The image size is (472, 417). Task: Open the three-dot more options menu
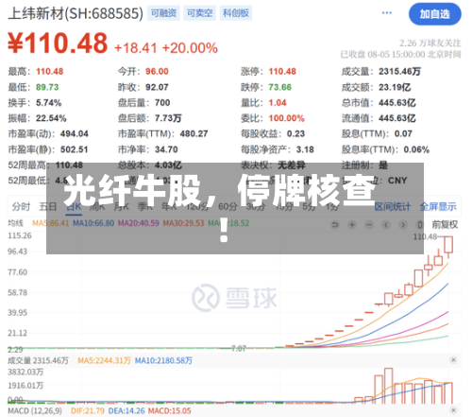coord(387,13)
